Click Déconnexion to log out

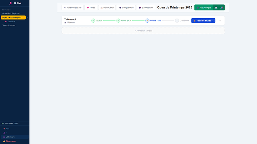point(11,141)
